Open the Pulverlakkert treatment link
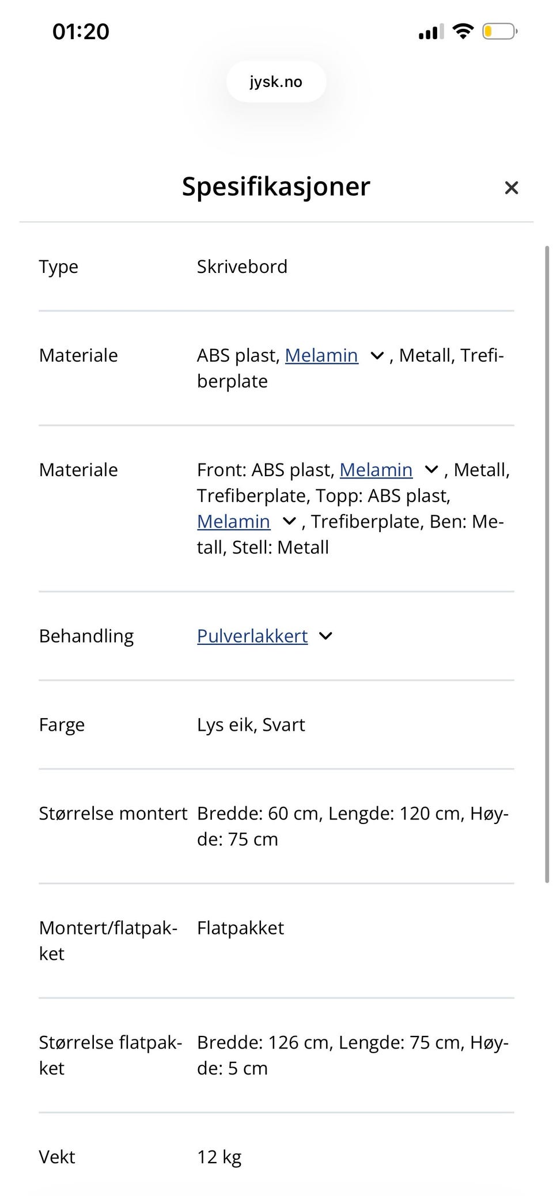Viewport: 553px width, 1196px height. [x=252, y=636]
